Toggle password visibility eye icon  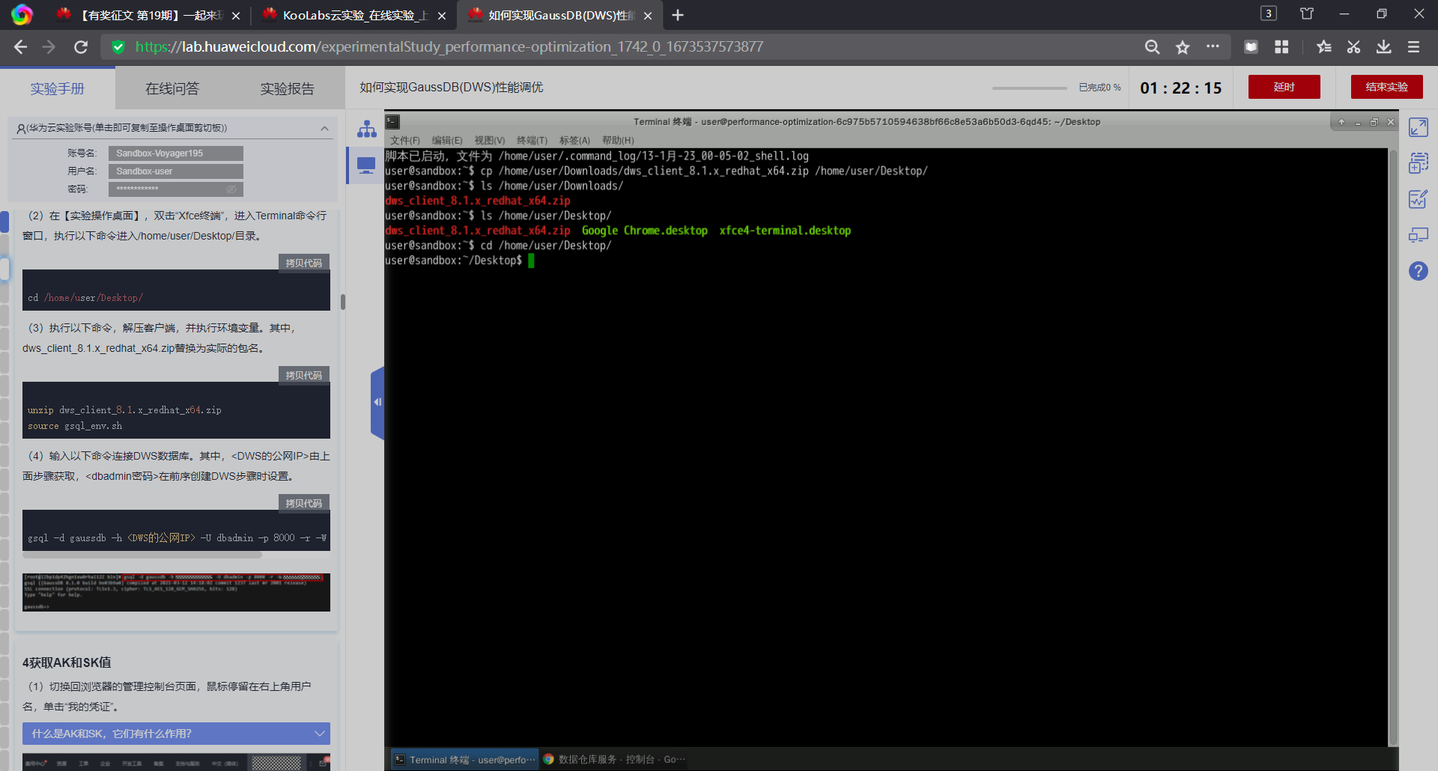231,189
